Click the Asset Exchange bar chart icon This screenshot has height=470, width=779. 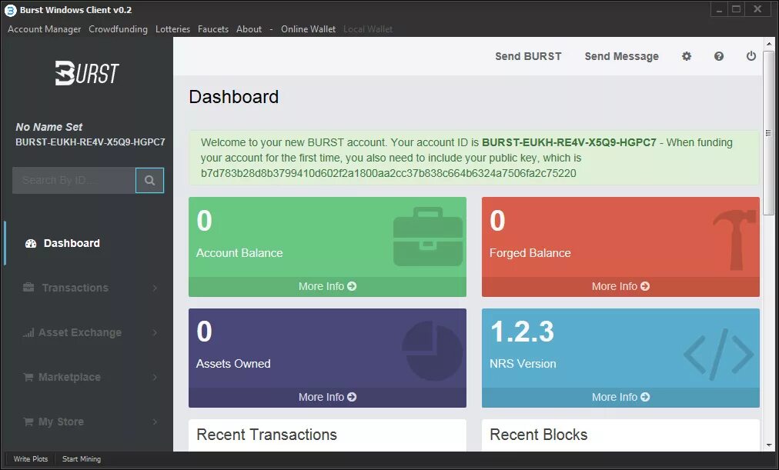pyautogui.click(x=28, y=332)
